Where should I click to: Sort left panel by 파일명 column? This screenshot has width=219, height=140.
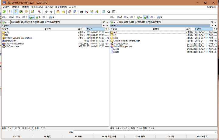[x=23, y=29]
